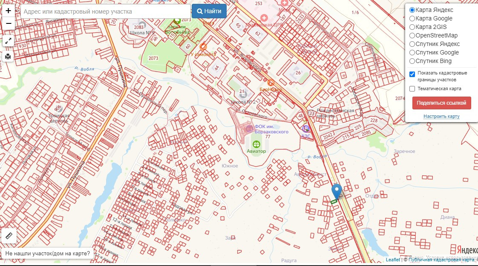
Task: Click the Заречное label on map
Action: (x=404, y=151)
